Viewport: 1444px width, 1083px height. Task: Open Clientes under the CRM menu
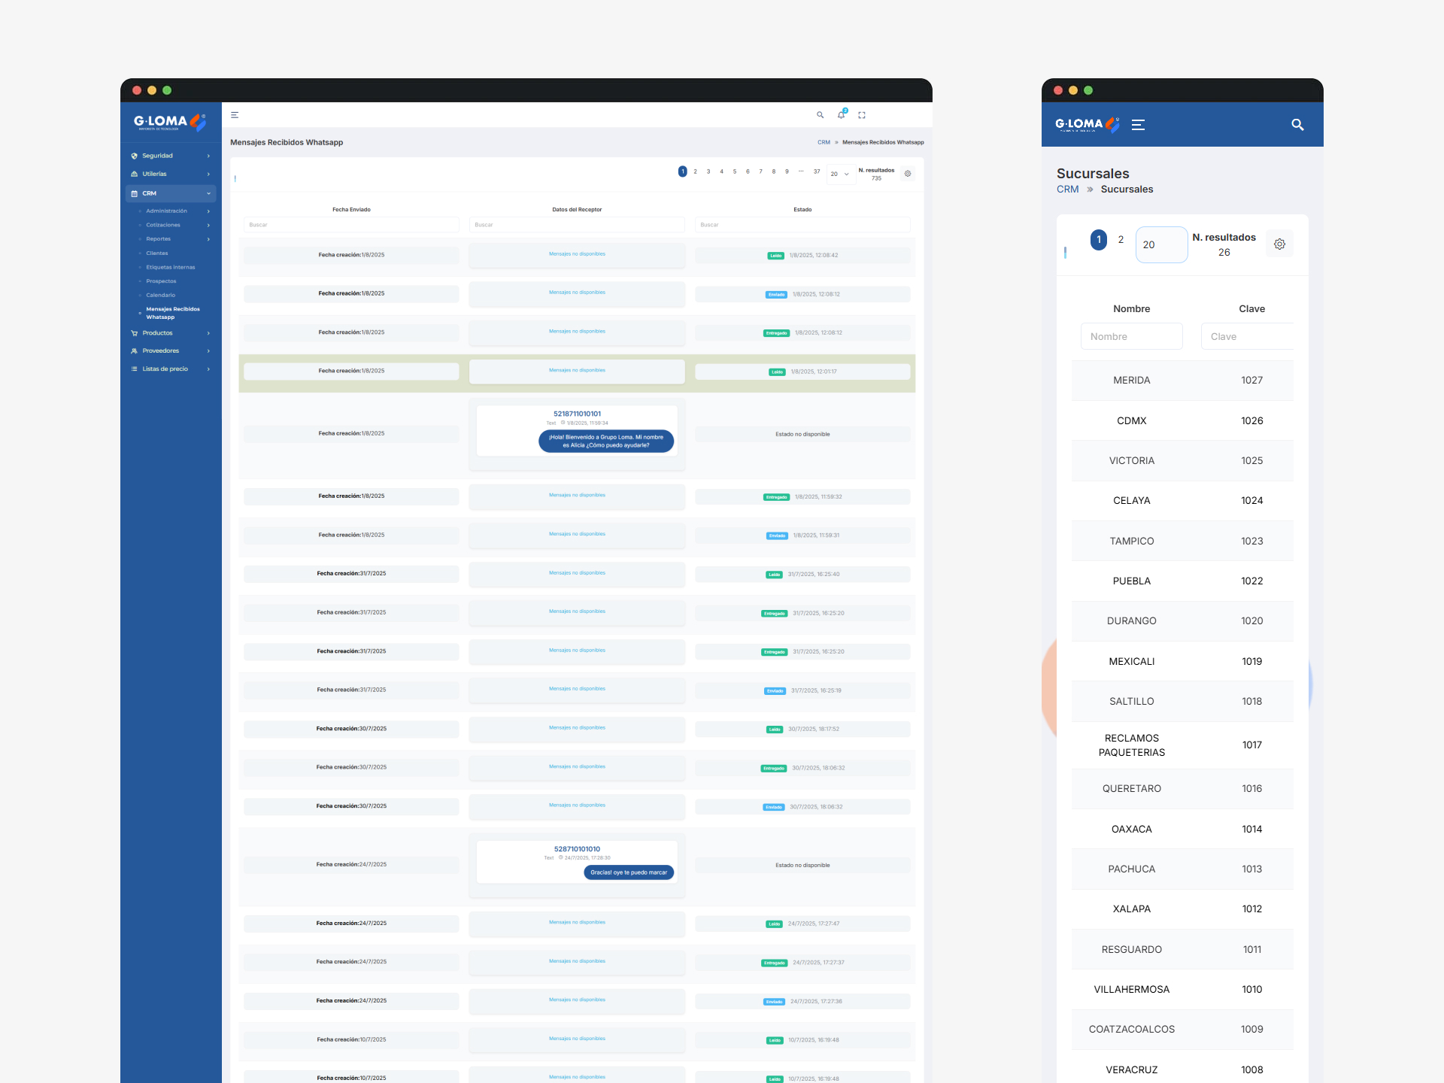coord(157,253)
